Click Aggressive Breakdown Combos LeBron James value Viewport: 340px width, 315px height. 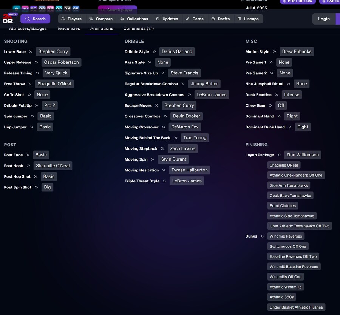[x=212, y=95]
